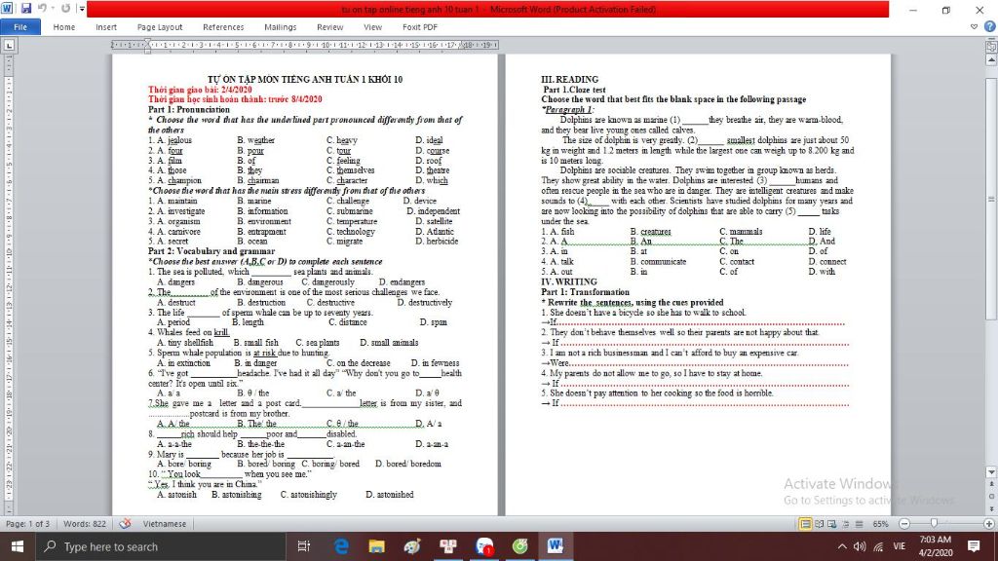Click the Save icon in Quick Access Toolbar

click(26, 9)
